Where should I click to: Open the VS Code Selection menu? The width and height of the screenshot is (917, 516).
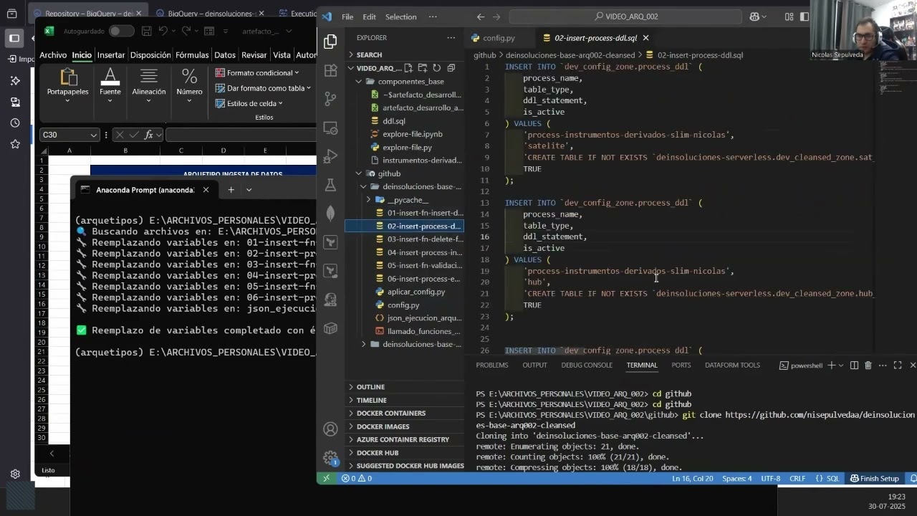(x=400, y=16)
